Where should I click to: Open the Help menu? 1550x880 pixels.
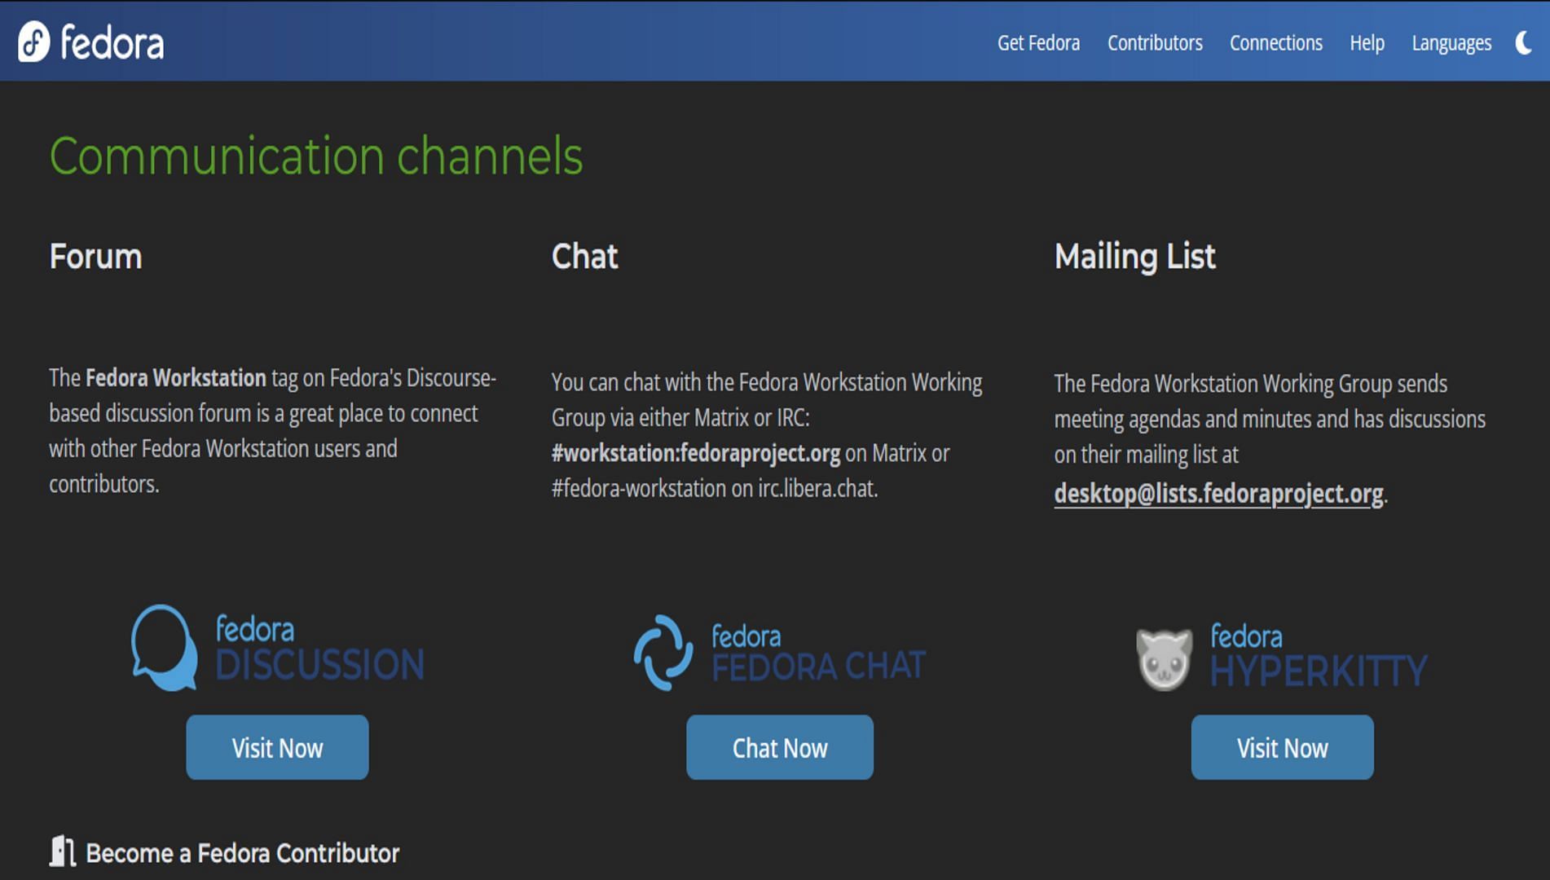[1367, 42]
